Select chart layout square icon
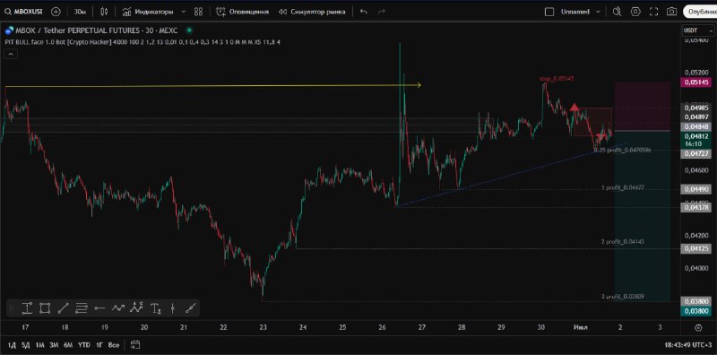Screen dimensions: 717x355 [x=549, y=12]
